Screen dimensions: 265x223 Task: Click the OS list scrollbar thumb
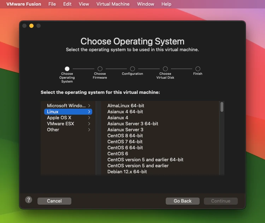(222, 107)
